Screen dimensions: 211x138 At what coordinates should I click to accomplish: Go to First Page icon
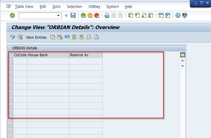[x=131, y=15]
